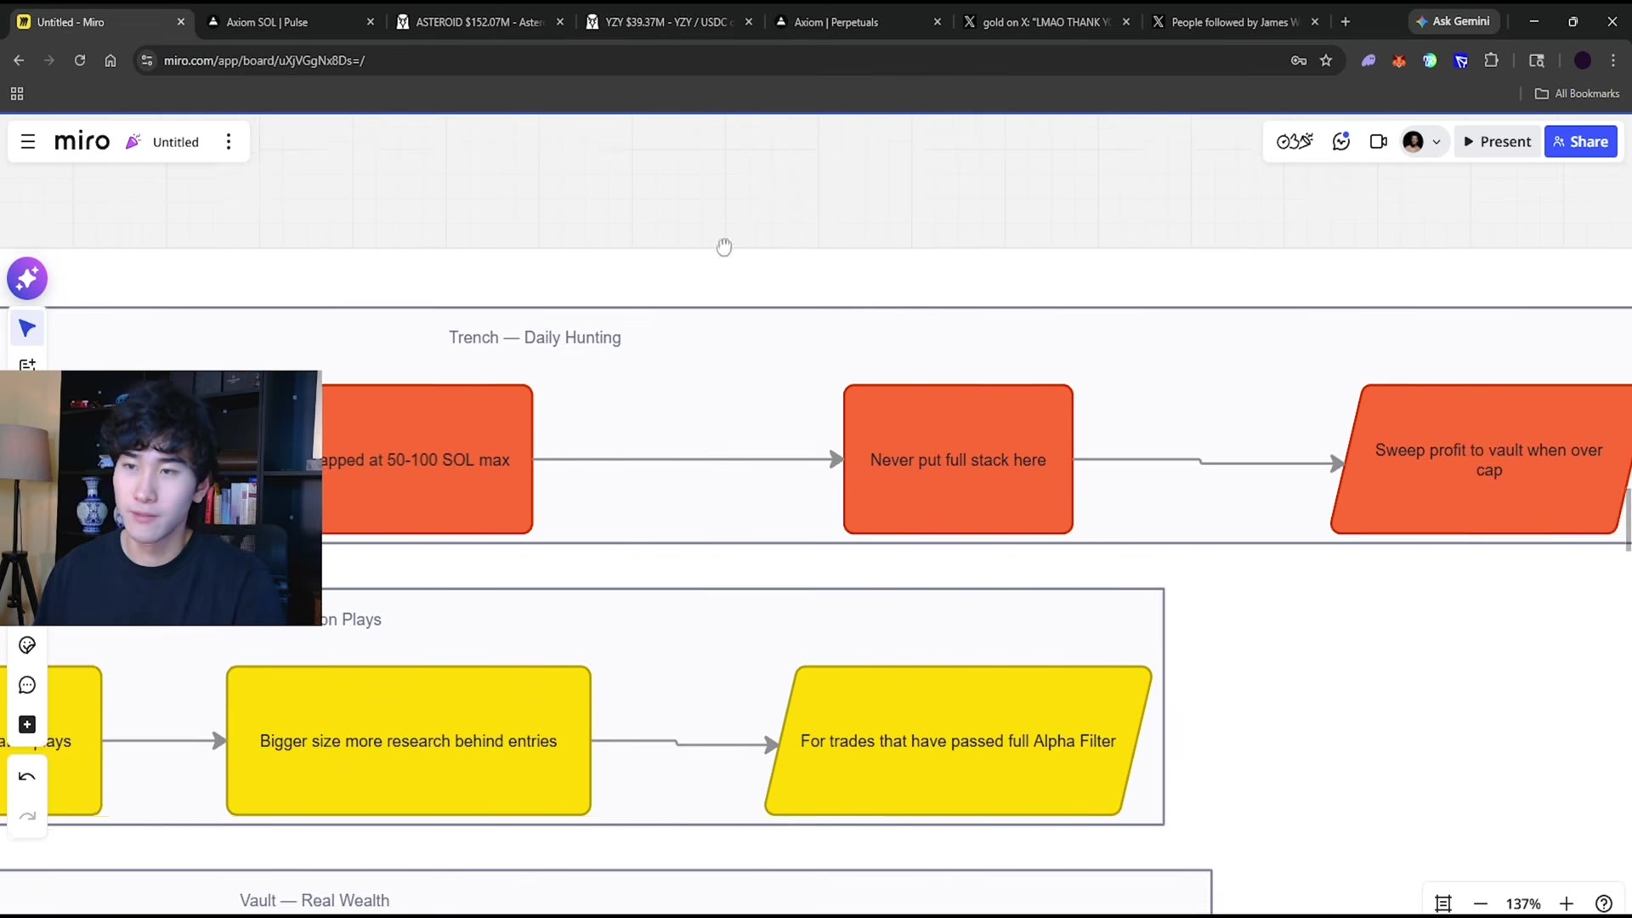Zoom in with the plus control
The width and height of the screenshot is (1632, 918).
click(x=1567, y=904)
